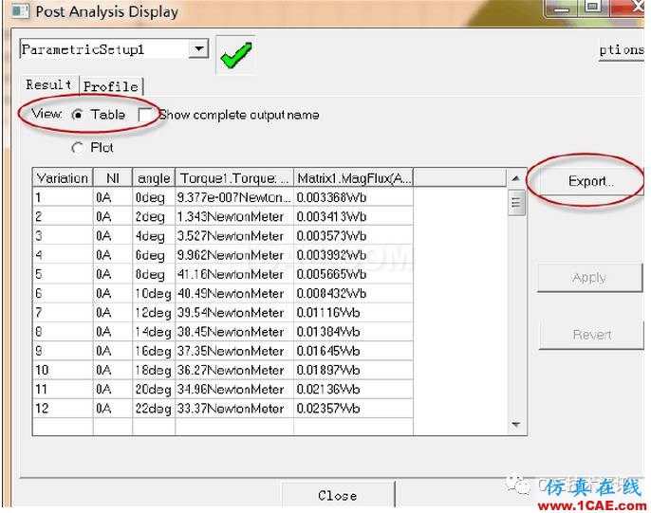This screenshot has height=513, width=651.
Task: Select the 40.49NewtonMeter cell
Action: point(234,293)
